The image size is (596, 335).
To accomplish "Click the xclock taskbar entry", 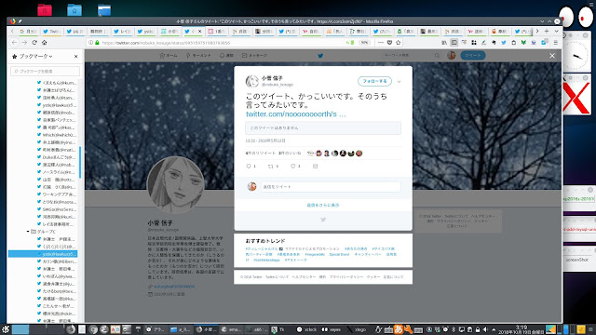I will point(307,329).
